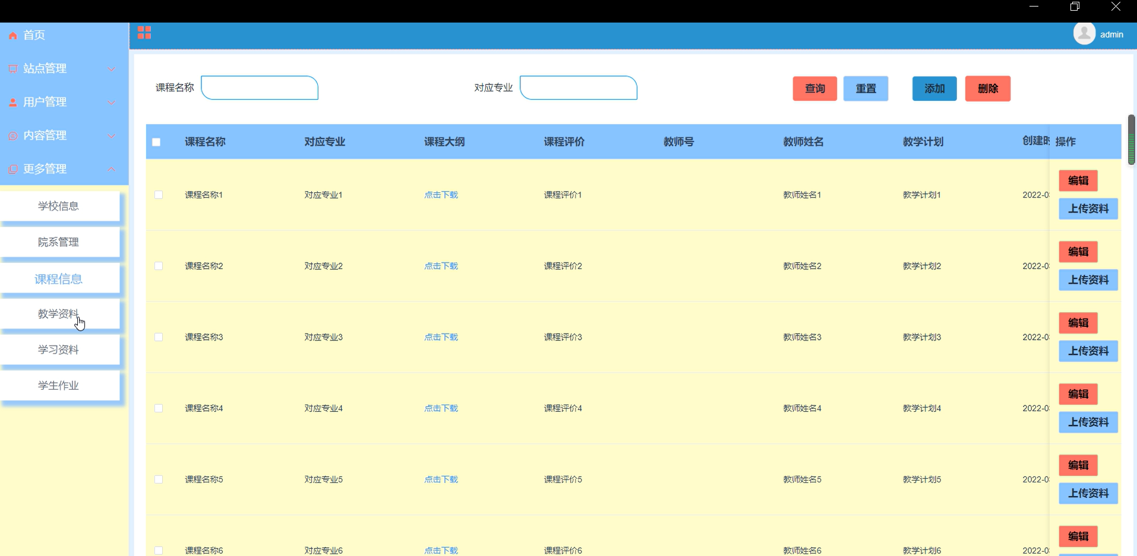Click the 重置 reset button
This screenshot has width=1137, height=556.
coord(866,88)
